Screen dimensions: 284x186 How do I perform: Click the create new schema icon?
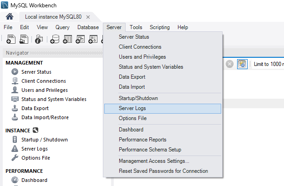[55, 40]
